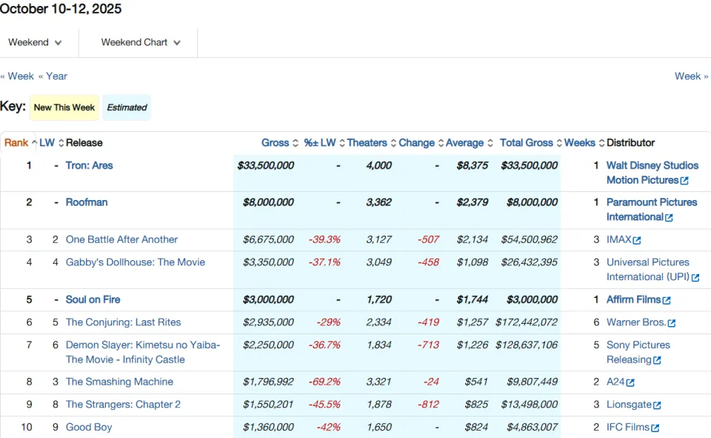Open Demon Slayer: Kimetsu no Yaiba movie link
This screenshot has height=438, width=711.
(x=143, y=352)
